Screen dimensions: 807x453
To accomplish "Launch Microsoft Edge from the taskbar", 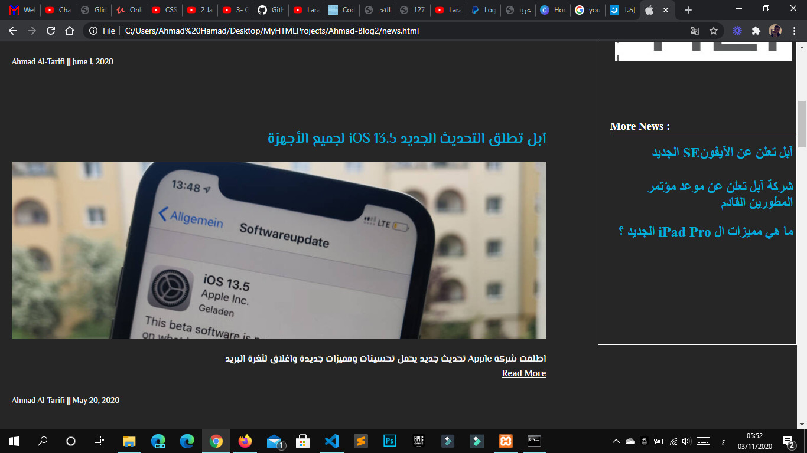I will click(x=187, y=441).
